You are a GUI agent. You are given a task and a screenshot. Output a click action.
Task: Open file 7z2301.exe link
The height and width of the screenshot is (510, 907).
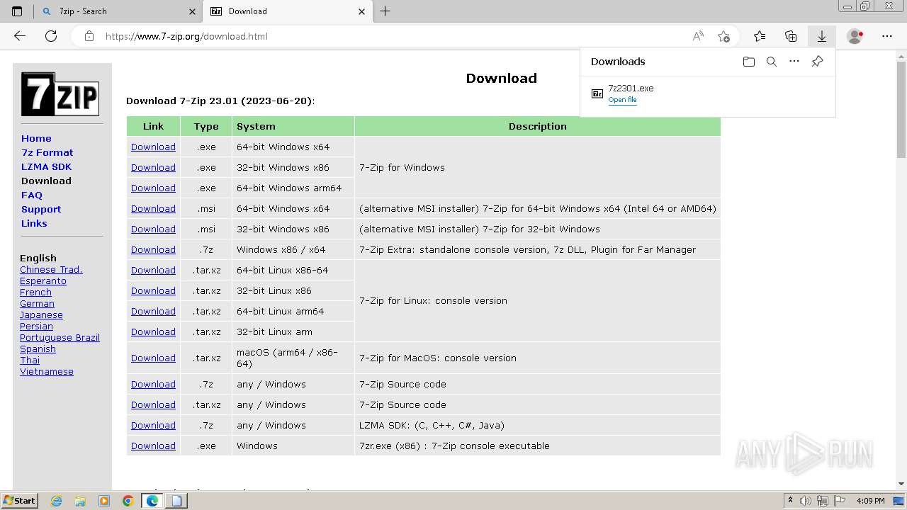(x=622, y=100)
